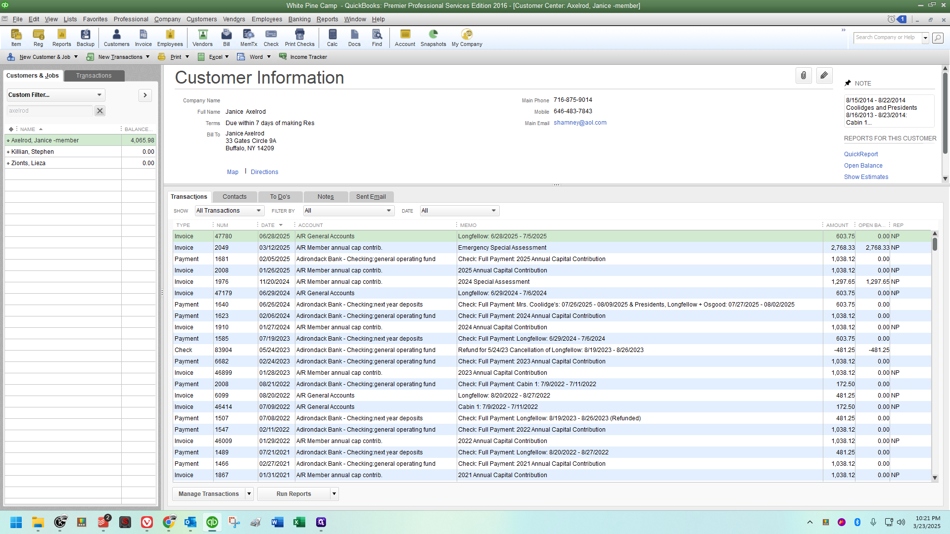Click the edit customer pencil icon
Viewport: 950px width, 534px height.
(824, 75)
